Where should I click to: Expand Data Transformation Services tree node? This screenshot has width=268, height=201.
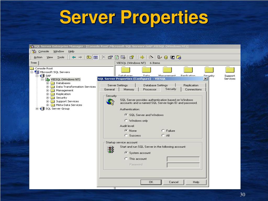(x=48, y=87)
